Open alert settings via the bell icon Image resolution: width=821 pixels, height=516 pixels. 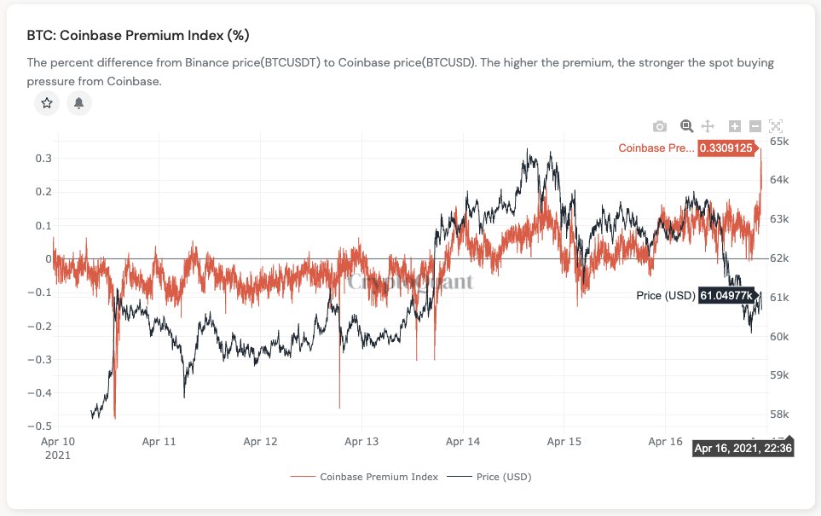[x=79, y=102]
